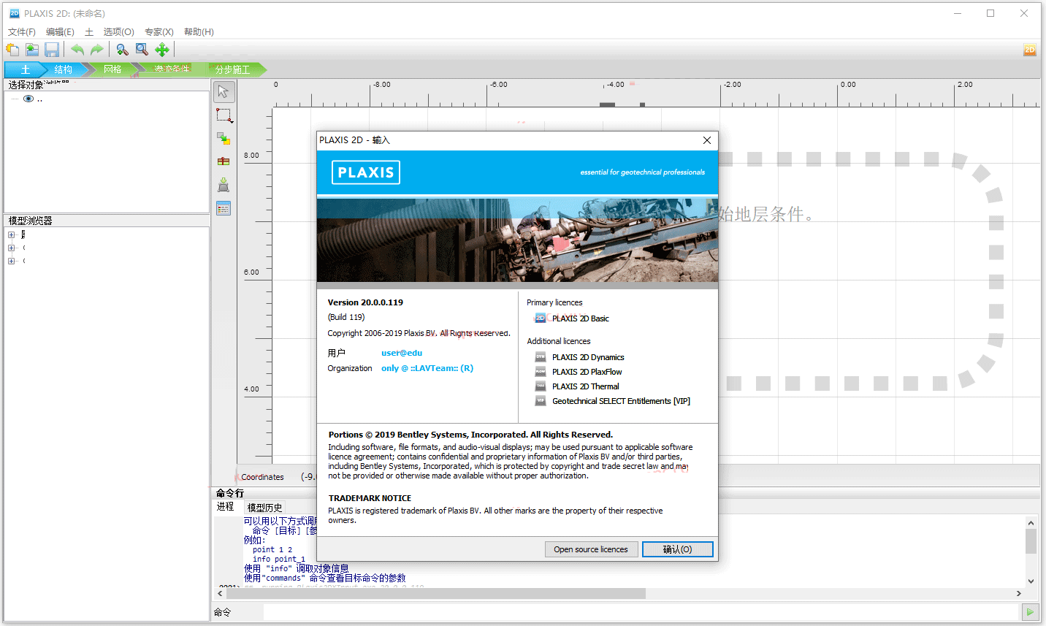Open the 文件(F) menu
This screenshot has width=1046, height=626.
pos(21,32)
